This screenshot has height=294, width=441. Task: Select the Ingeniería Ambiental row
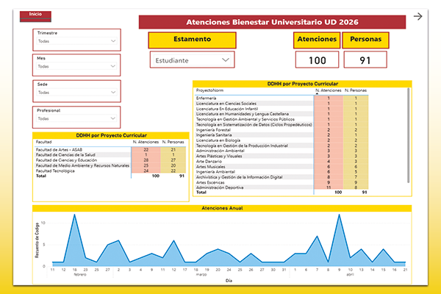(282, 171)
